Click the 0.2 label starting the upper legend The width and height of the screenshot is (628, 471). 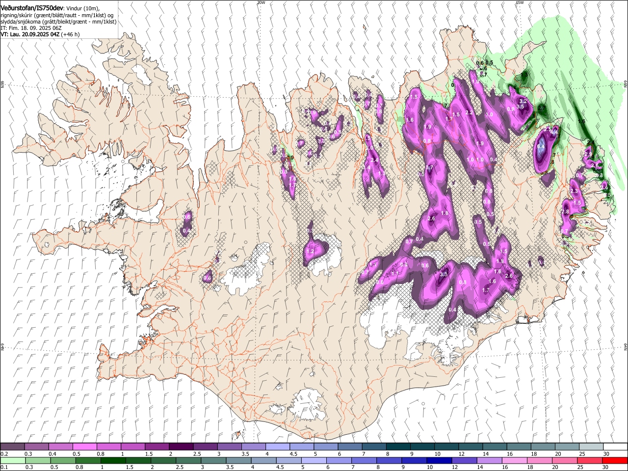4,454
